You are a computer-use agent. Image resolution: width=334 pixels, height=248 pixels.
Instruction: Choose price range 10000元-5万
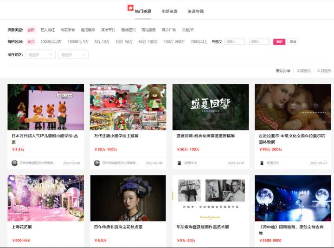[78, 42]
